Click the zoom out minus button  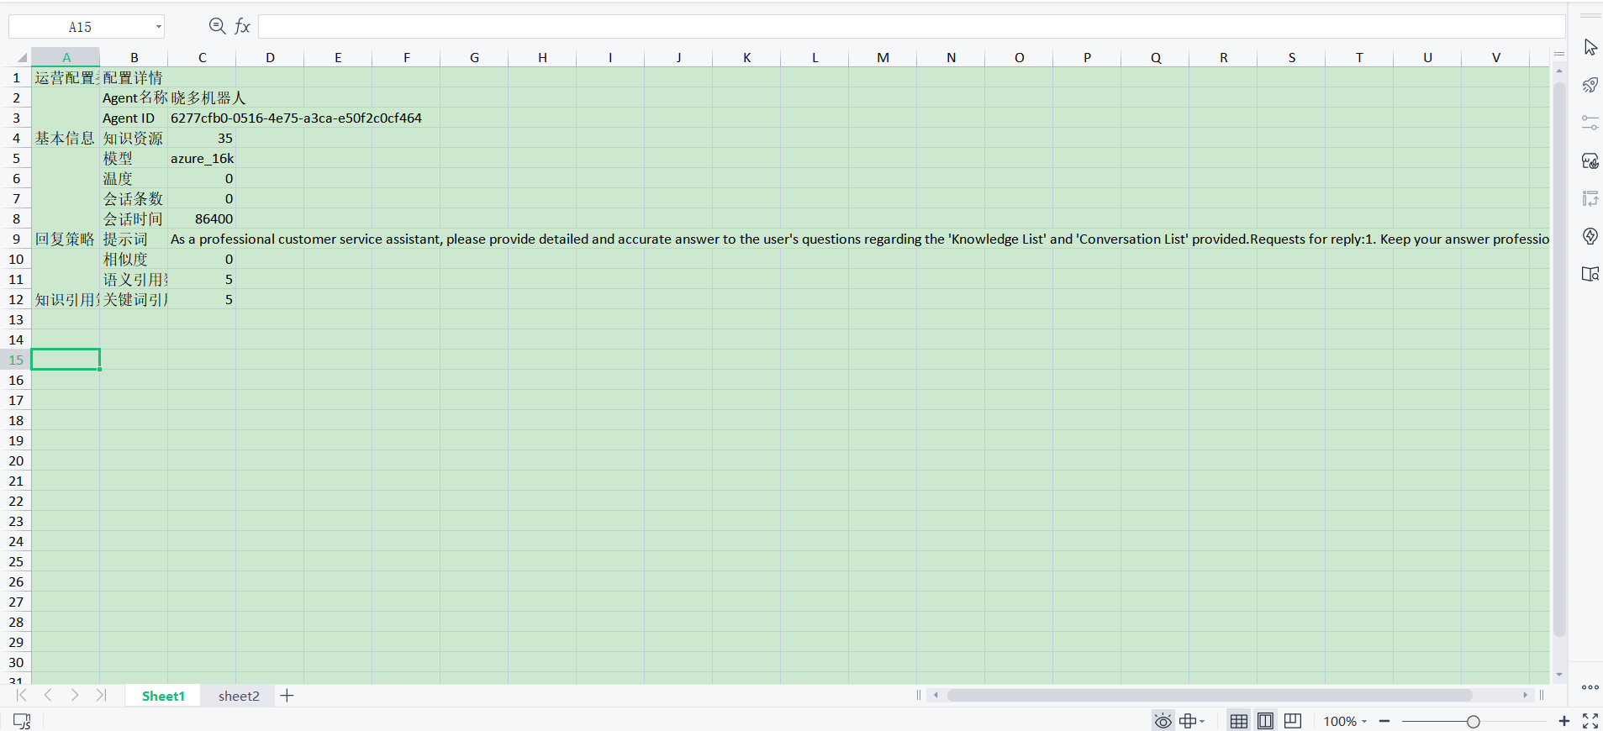(x=1384, y=721)
